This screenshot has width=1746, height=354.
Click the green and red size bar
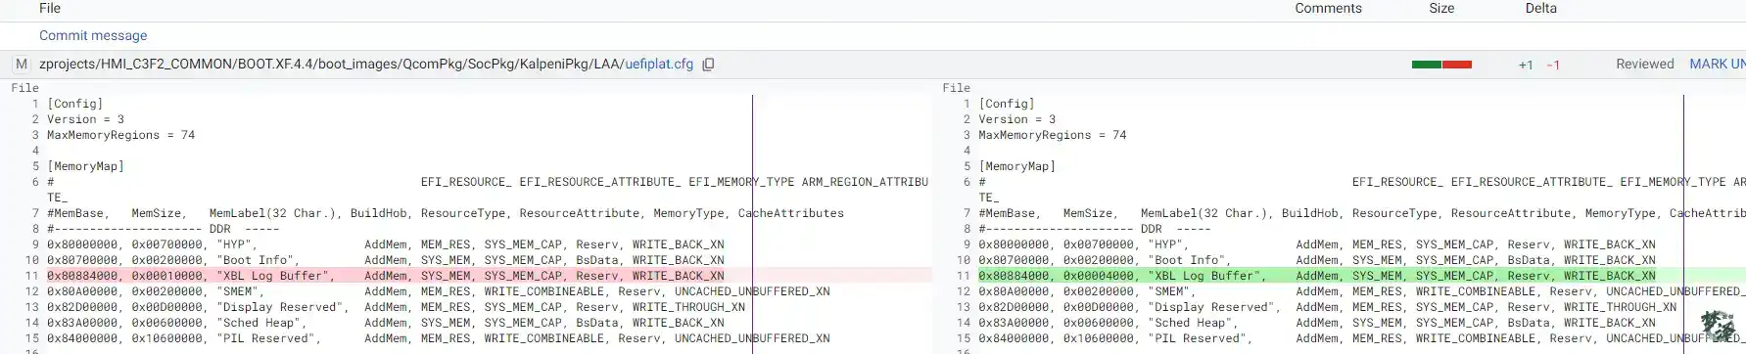pos(1441,65)
